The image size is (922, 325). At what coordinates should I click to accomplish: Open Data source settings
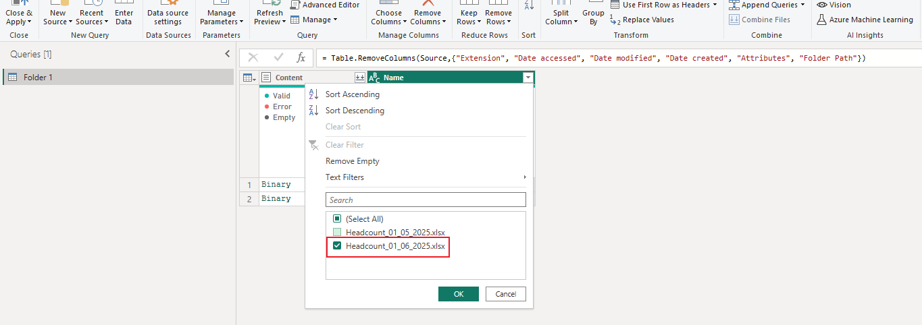[x=168, y=13]
